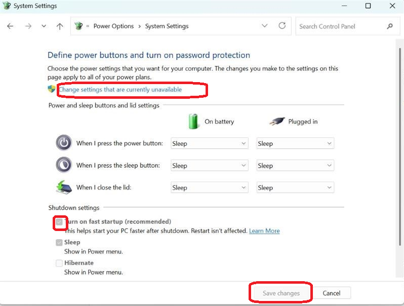Click the green battery icon
Screen dimensions: 404x306
(193, 121)
